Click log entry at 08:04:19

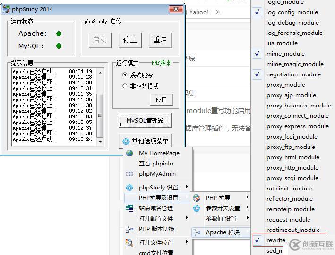(x=52, y=71)
